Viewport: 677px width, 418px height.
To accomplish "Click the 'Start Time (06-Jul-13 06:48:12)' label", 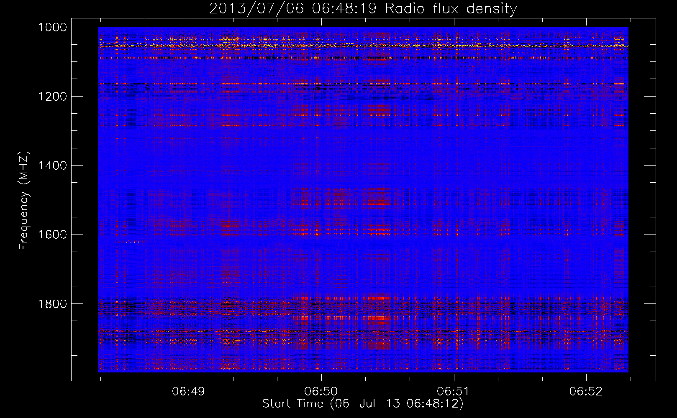I will tap(363, 404).
